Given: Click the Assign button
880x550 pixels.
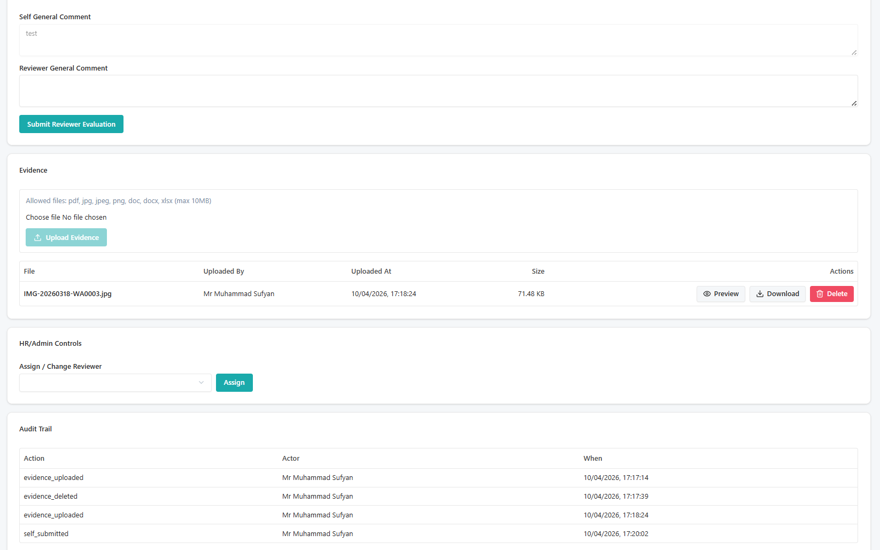Looking at the screenshot, I should (x=234, y=383).
